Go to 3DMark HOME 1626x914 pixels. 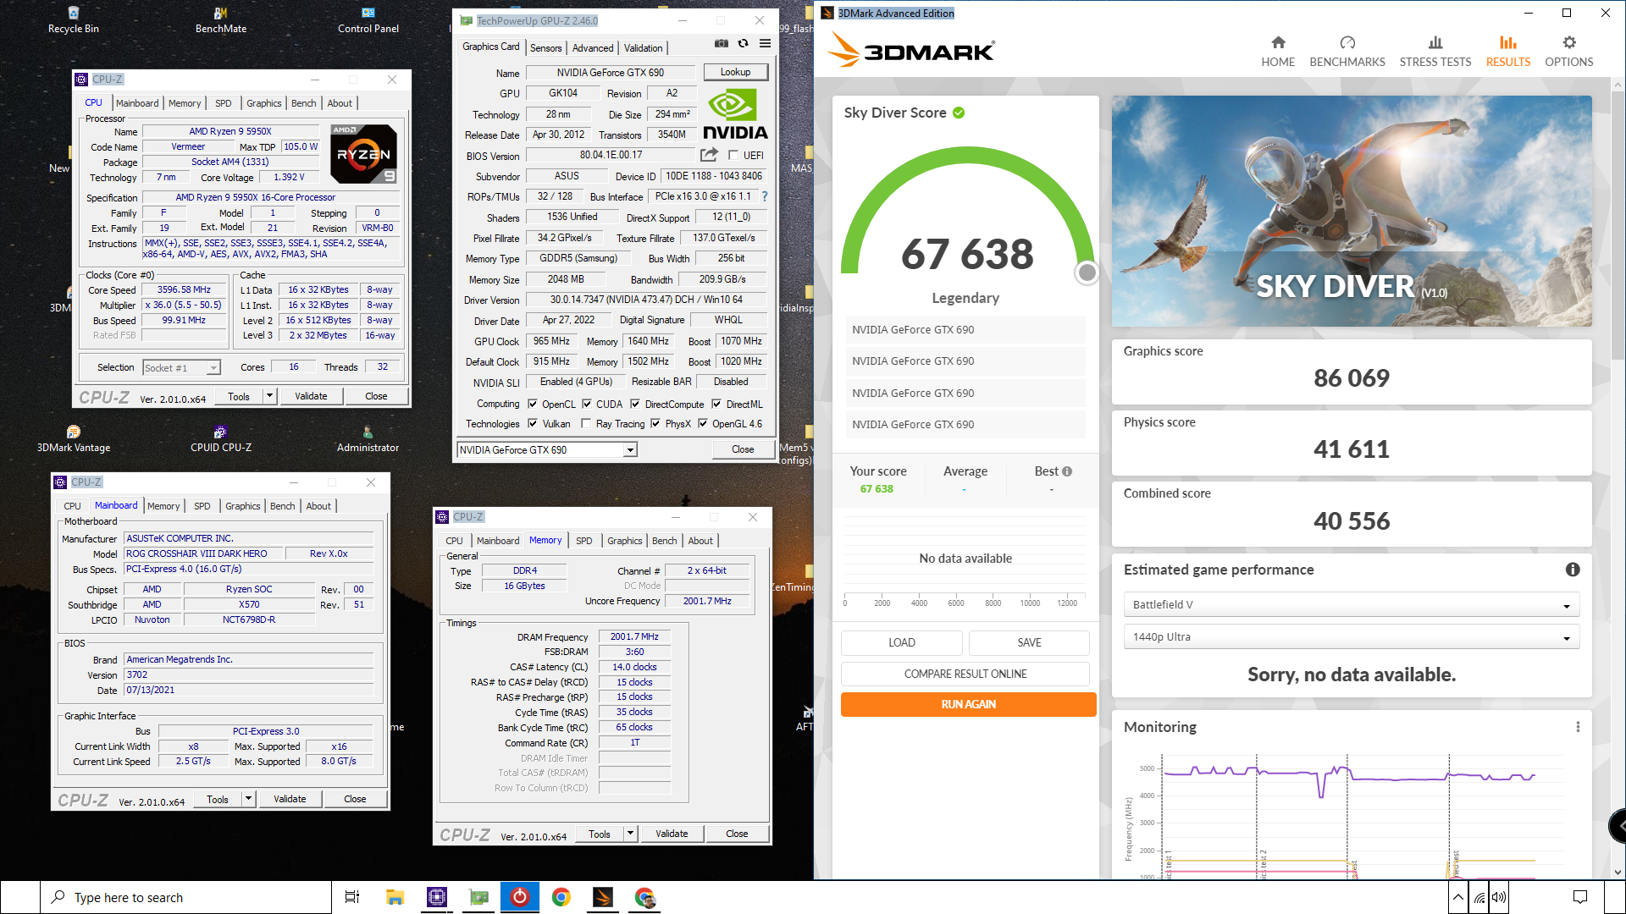[1278, 52]
